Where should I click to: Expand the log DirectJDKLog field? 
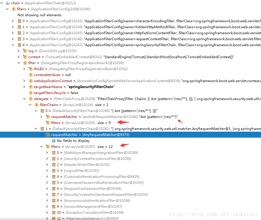[x=19, y=51]
